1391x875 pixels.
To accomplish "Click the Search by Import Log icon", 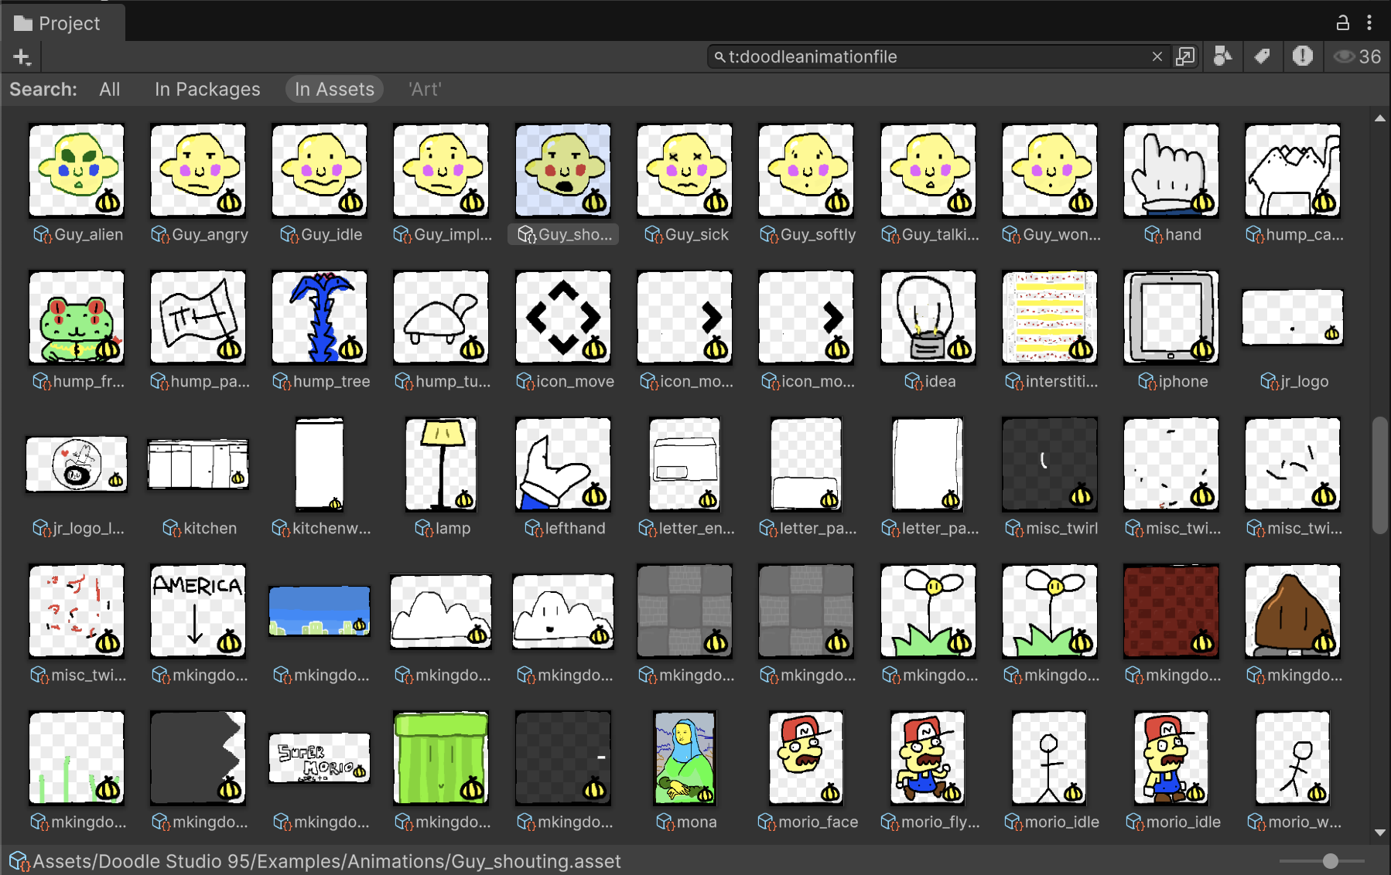I will click(x=1303, y=56).
